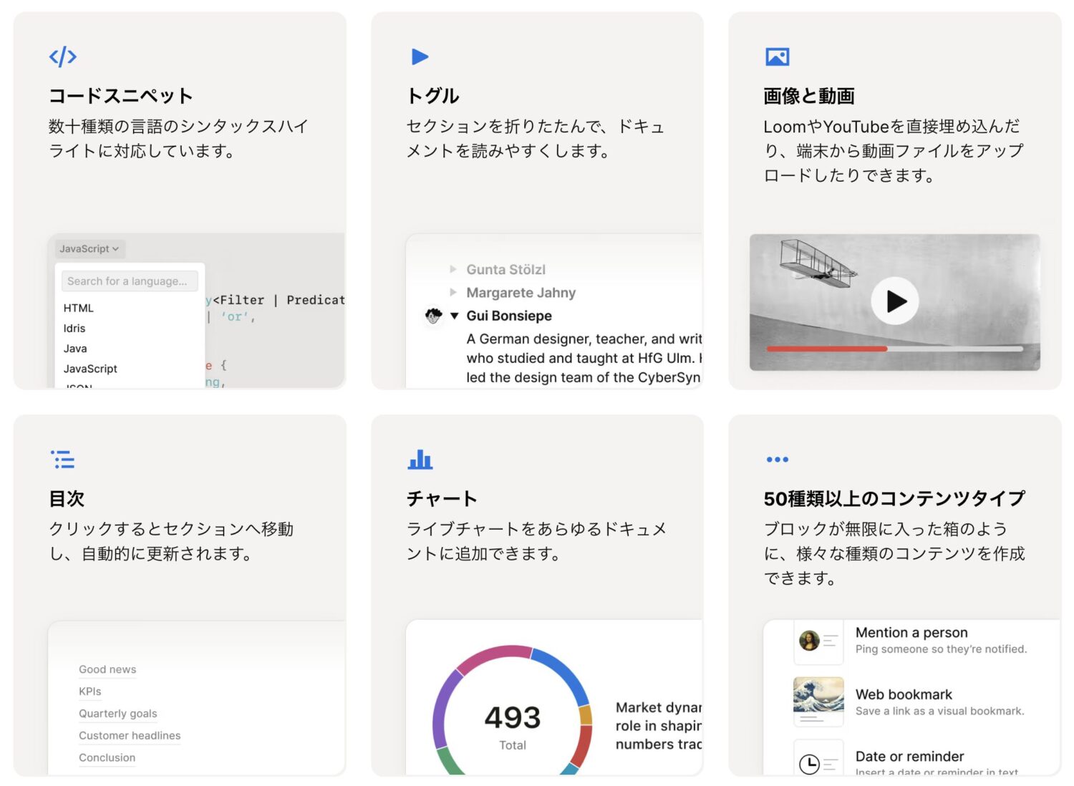Viewport: 1074px width, 786px height.
Task: Click the Gui Bonsiepe name text
Action: tap(509, 316)
